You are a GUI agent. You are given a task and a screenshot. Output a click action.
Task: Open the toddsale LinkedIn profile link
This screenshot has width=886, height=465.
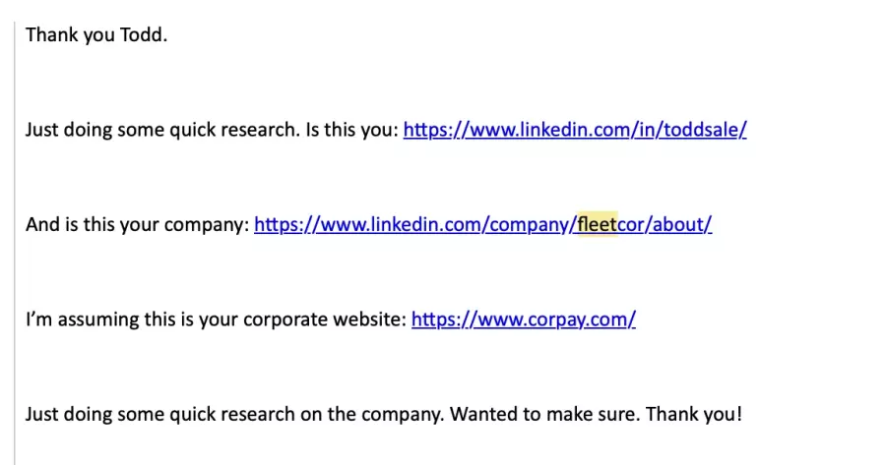[575, 130]
